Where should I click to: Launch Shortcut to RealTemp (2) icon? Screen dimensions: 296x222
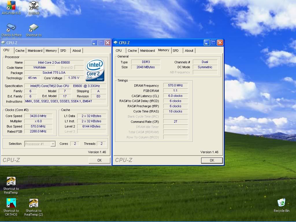pos(34,207)
